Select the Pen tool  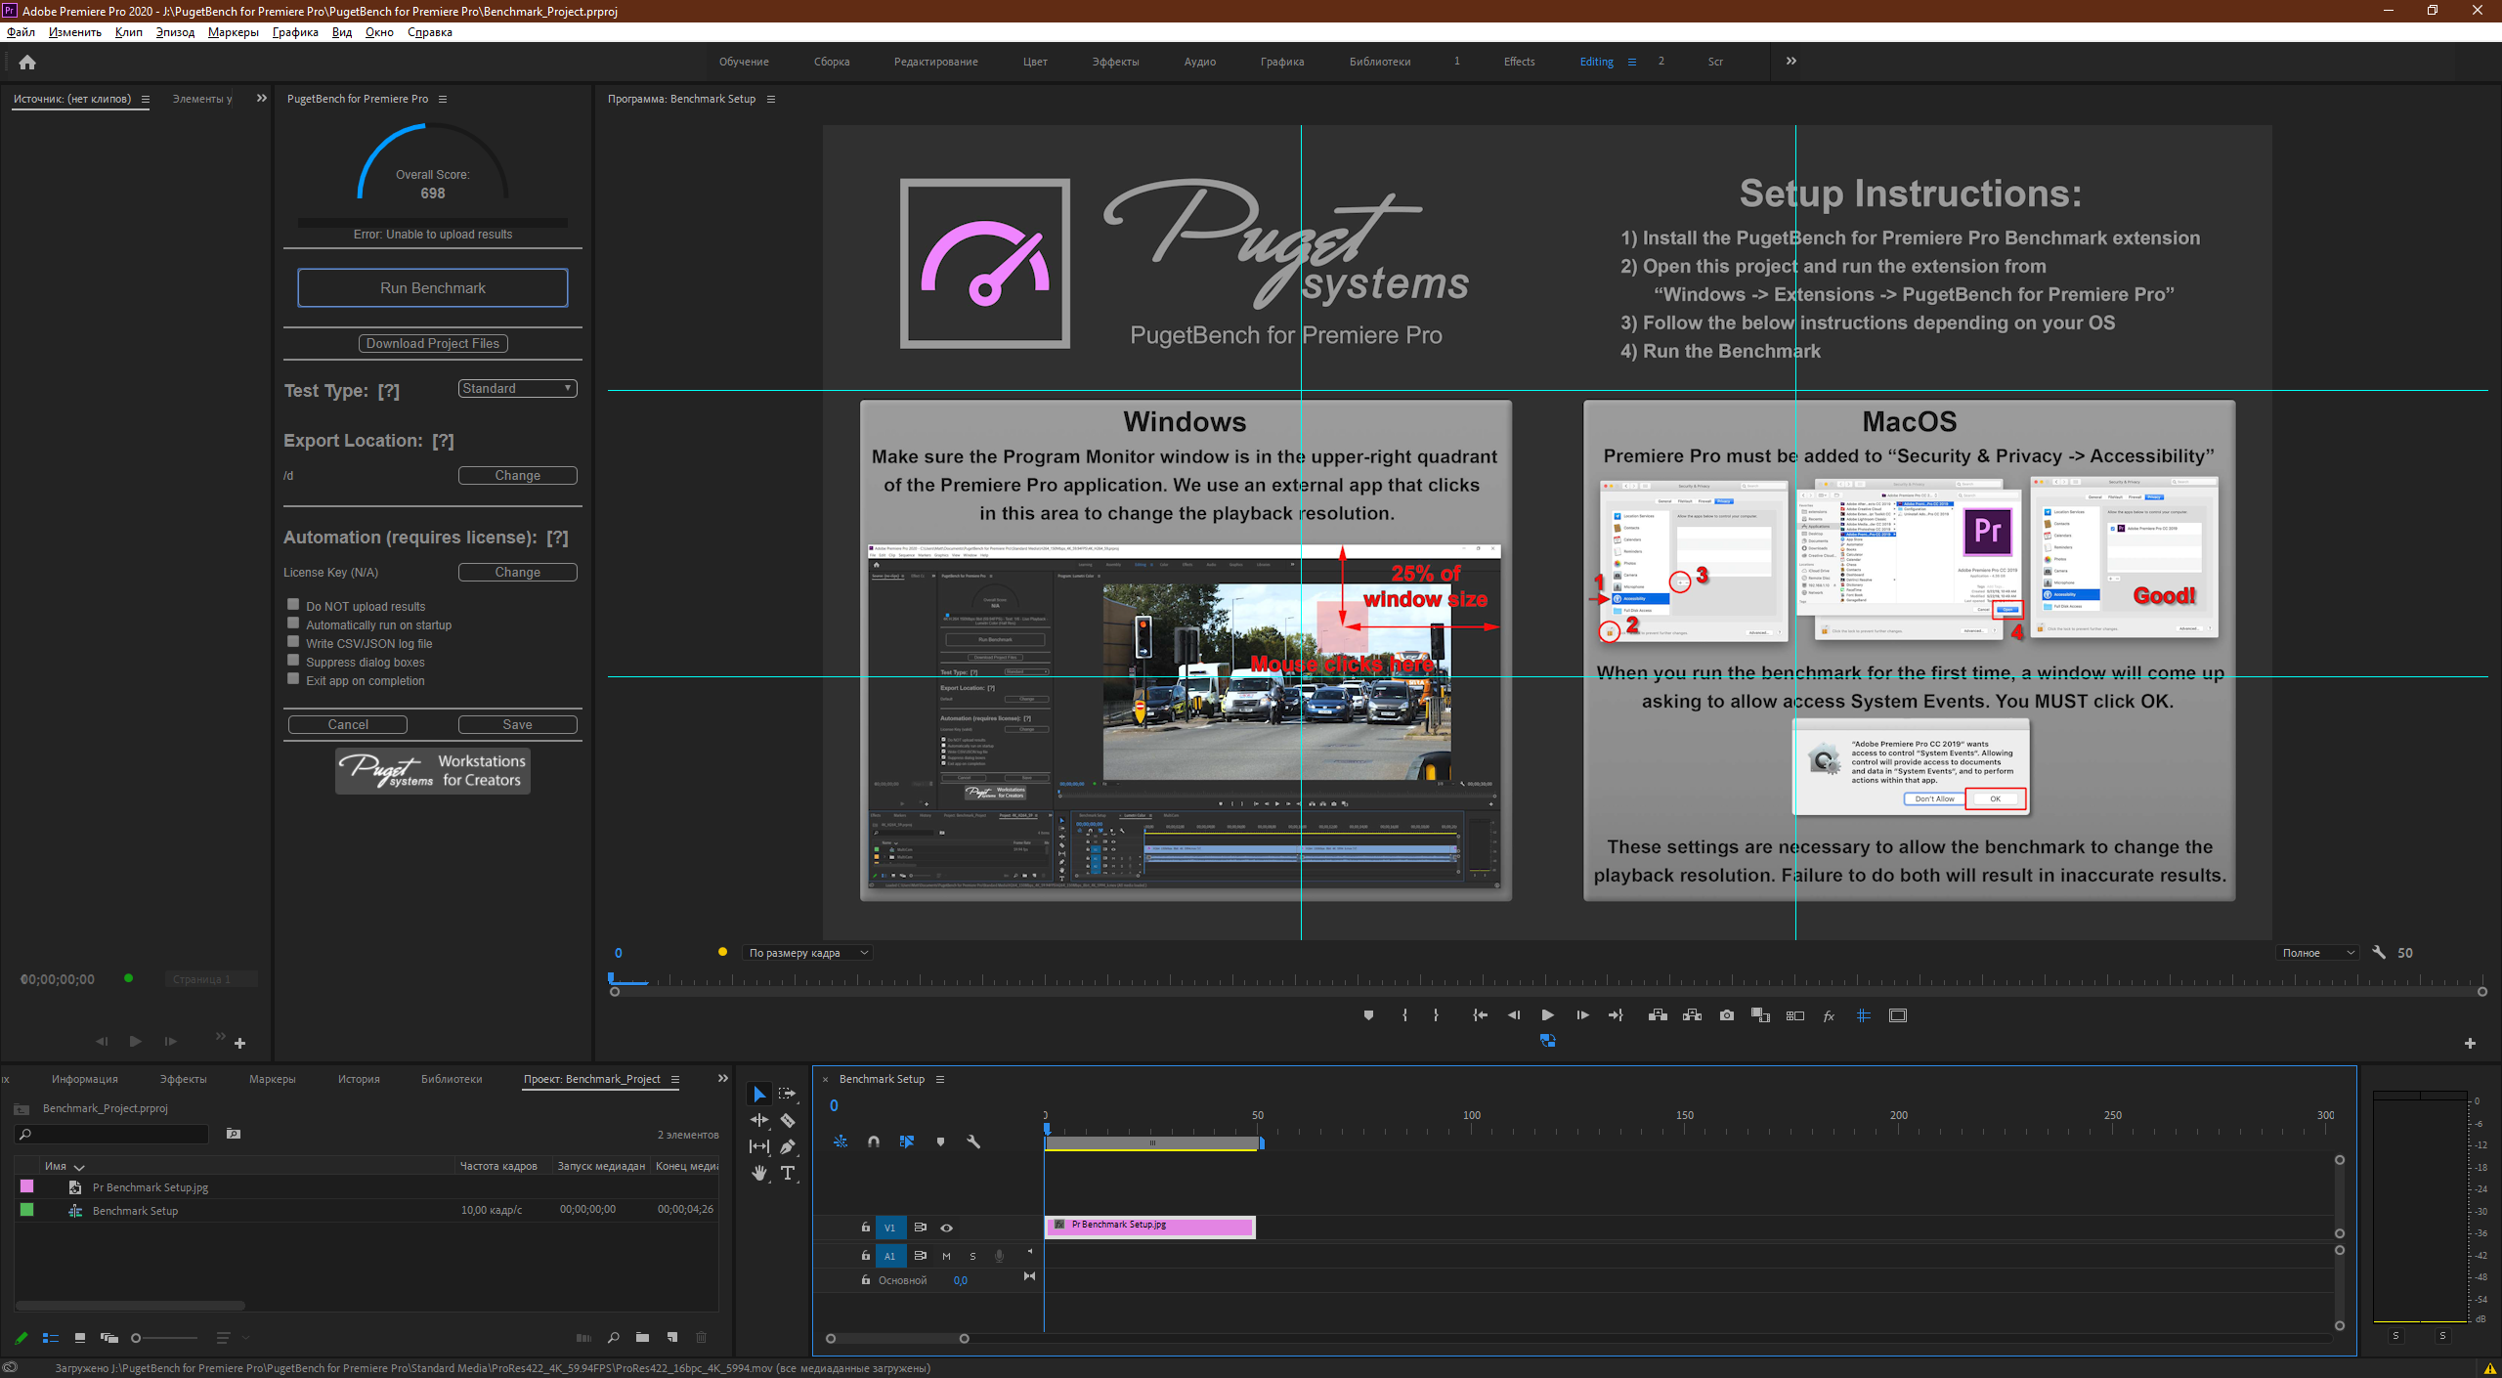tap(788, 1146)
